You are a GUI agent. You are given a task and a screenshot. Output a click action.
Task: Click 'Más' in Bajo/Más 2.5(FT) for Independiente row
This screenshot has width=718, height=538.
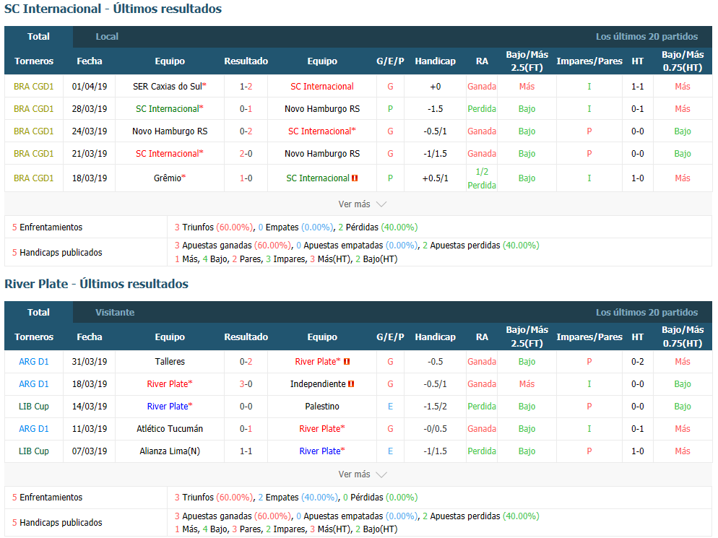pos(527,384)
